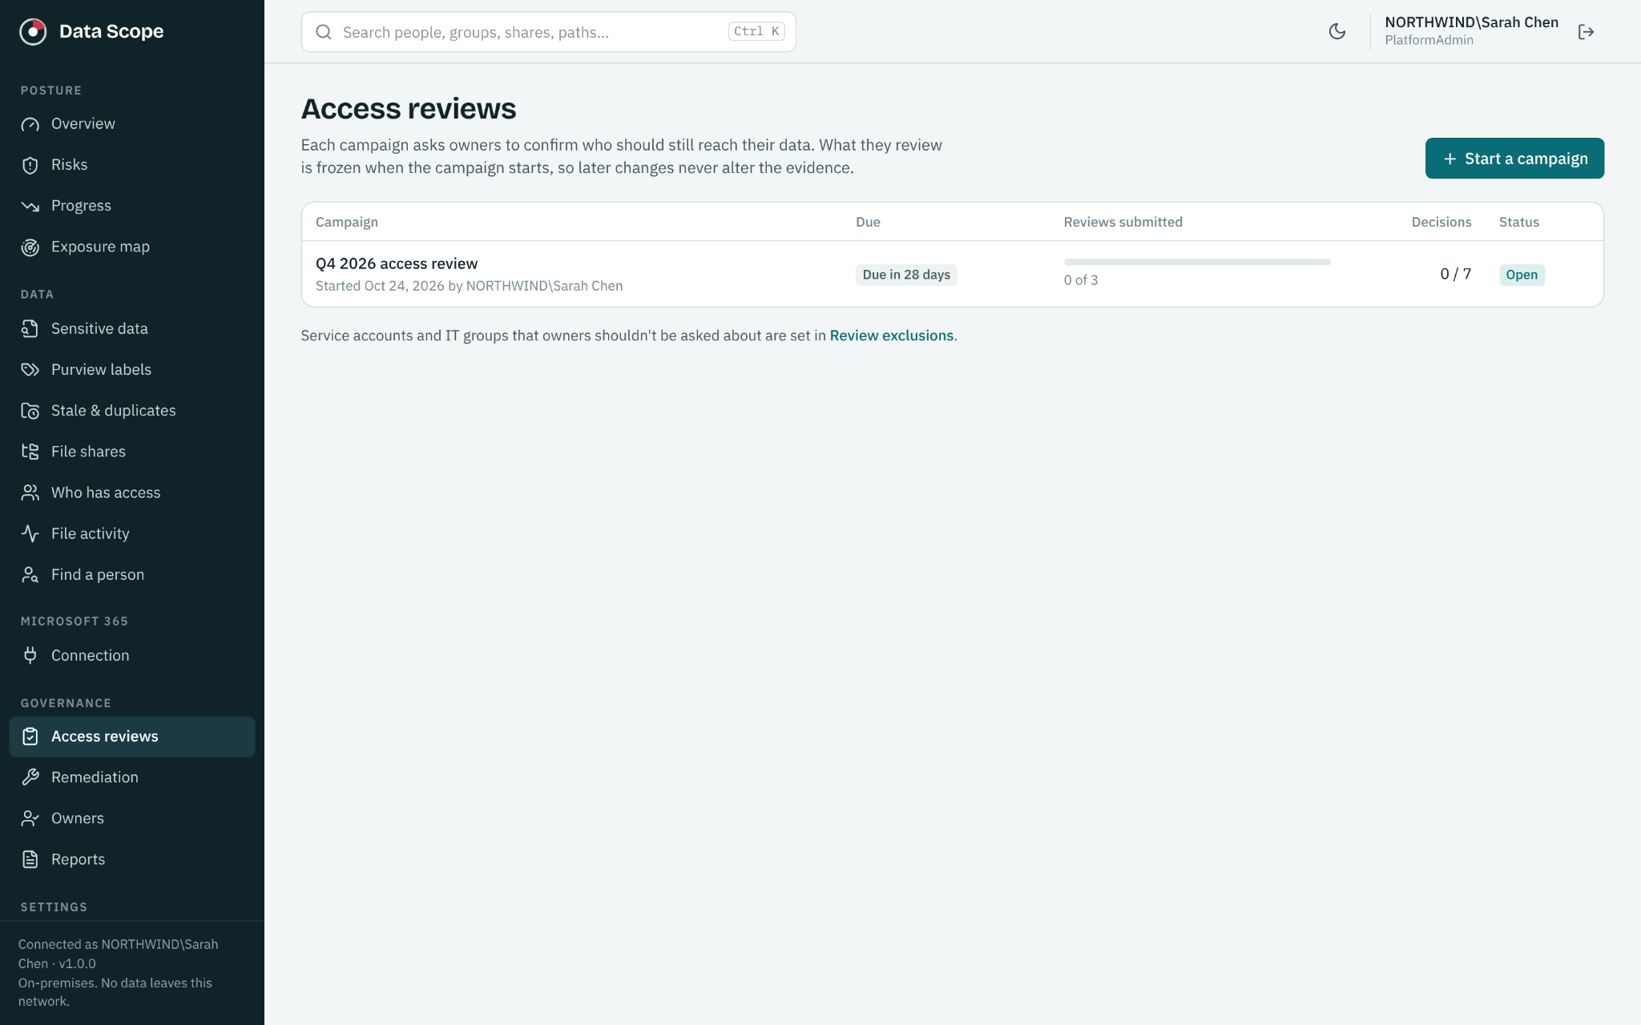Toggle dark mode with the moon icon

pos(1337,31)
